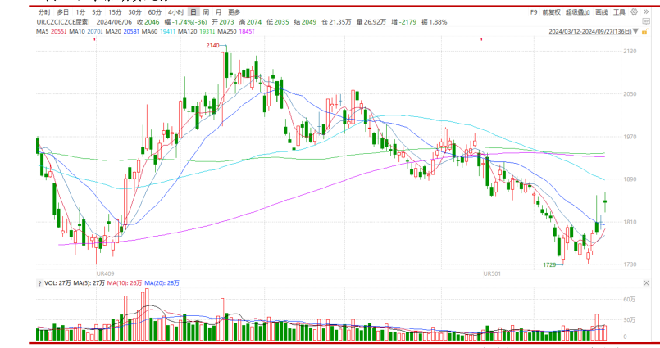Click the MA5 indicator label

pos(42,31)
